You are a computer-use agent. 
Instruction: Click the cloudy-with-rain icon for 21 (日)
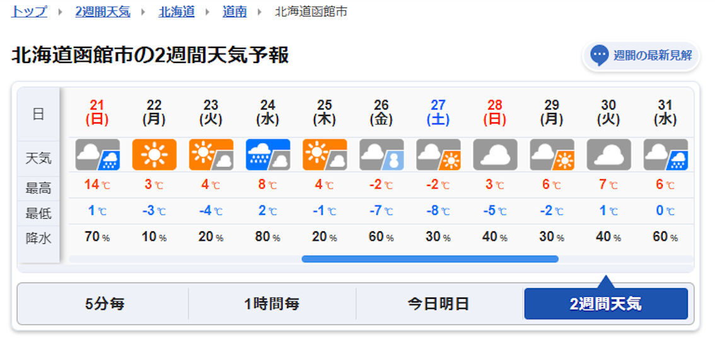point(98,154)
